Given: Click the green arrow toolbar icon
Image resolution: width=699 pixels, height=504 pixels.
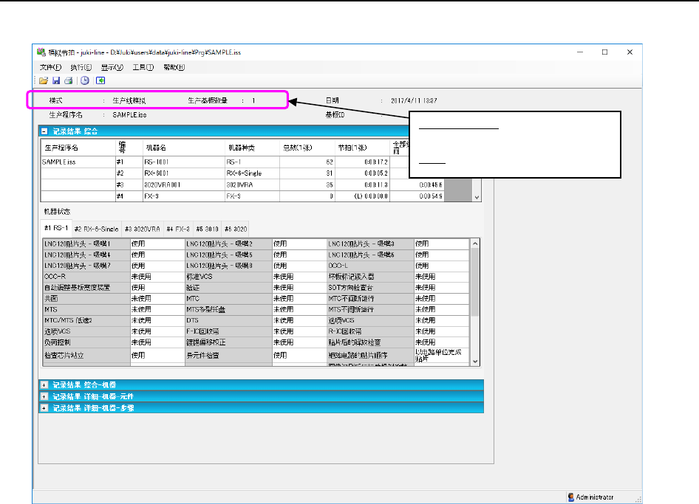Looking at the screenshot, I should pyautogui.click(x=100, y=80).
